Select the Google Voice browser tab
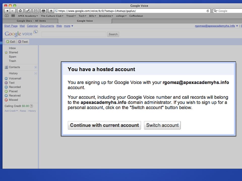 coord(85,21)
